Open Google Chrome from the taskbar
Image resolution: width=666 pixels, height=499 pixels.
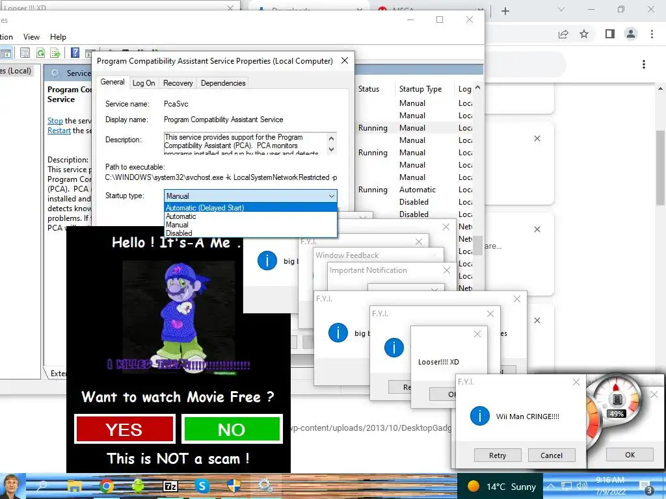pos(107,486)
